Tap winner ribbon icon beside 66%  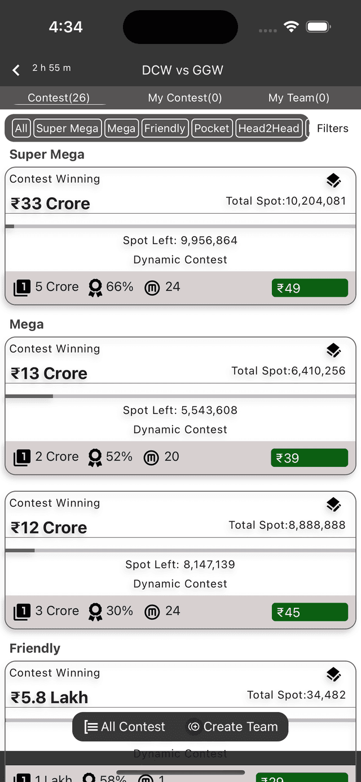[x=95, y=288]
